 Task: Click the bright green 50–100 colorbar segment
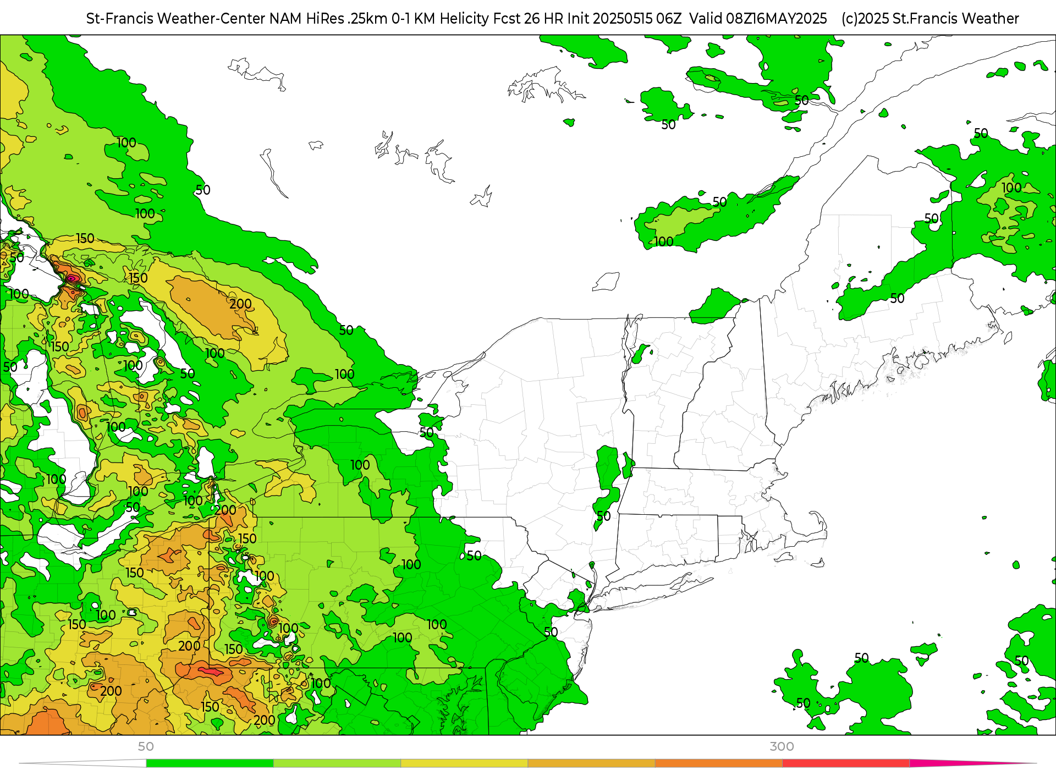pos(210,763)
